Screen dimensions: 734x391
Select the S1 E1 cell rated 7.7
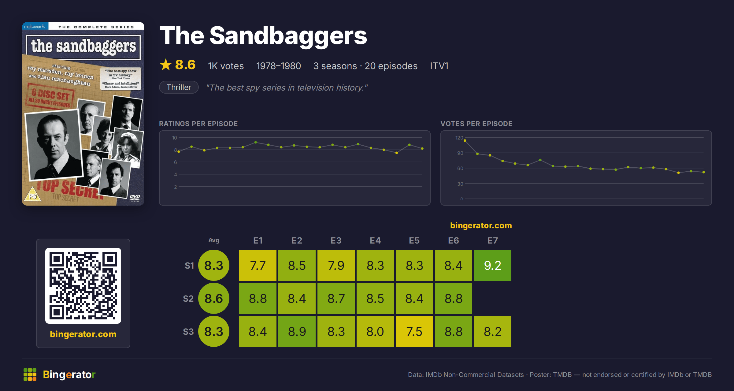click(x=258, y=265)
